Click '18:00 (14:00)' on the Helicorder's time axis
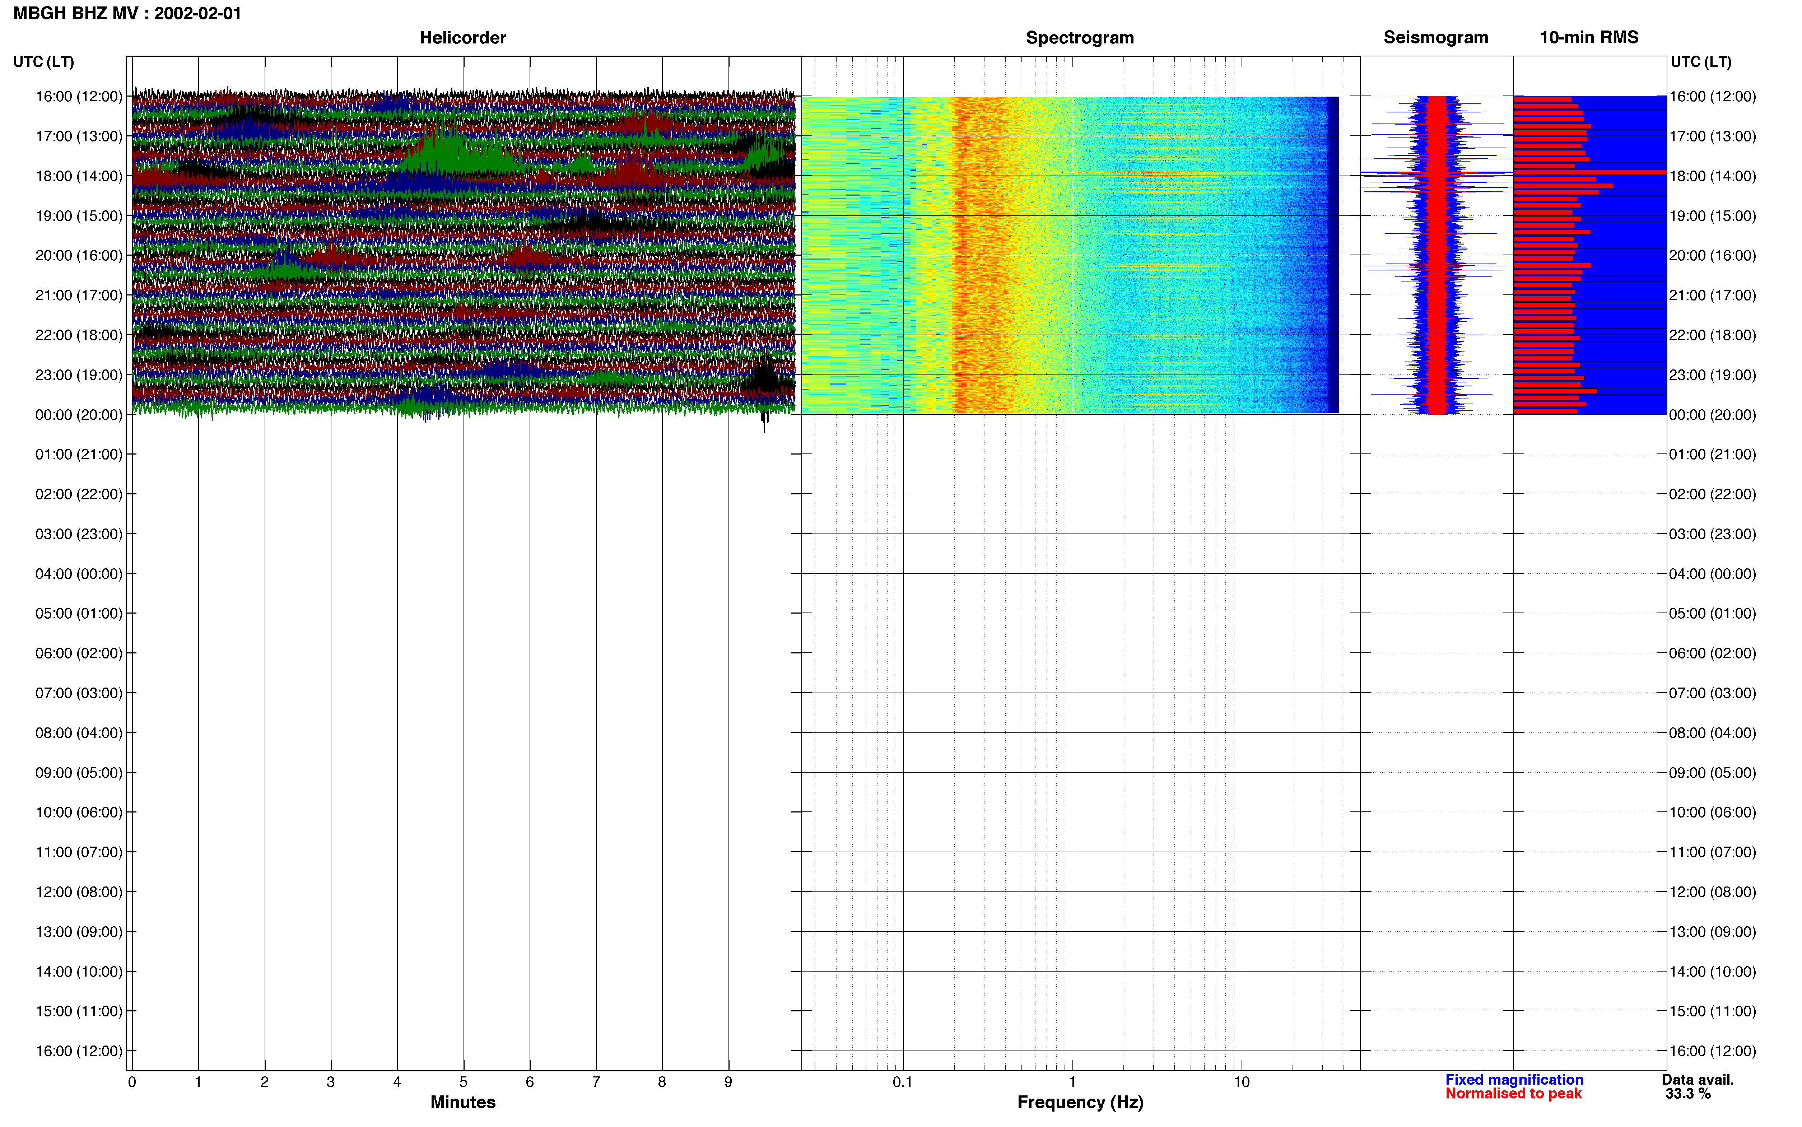Viewport: 1802px width, 1127px height. coord(79,176)
